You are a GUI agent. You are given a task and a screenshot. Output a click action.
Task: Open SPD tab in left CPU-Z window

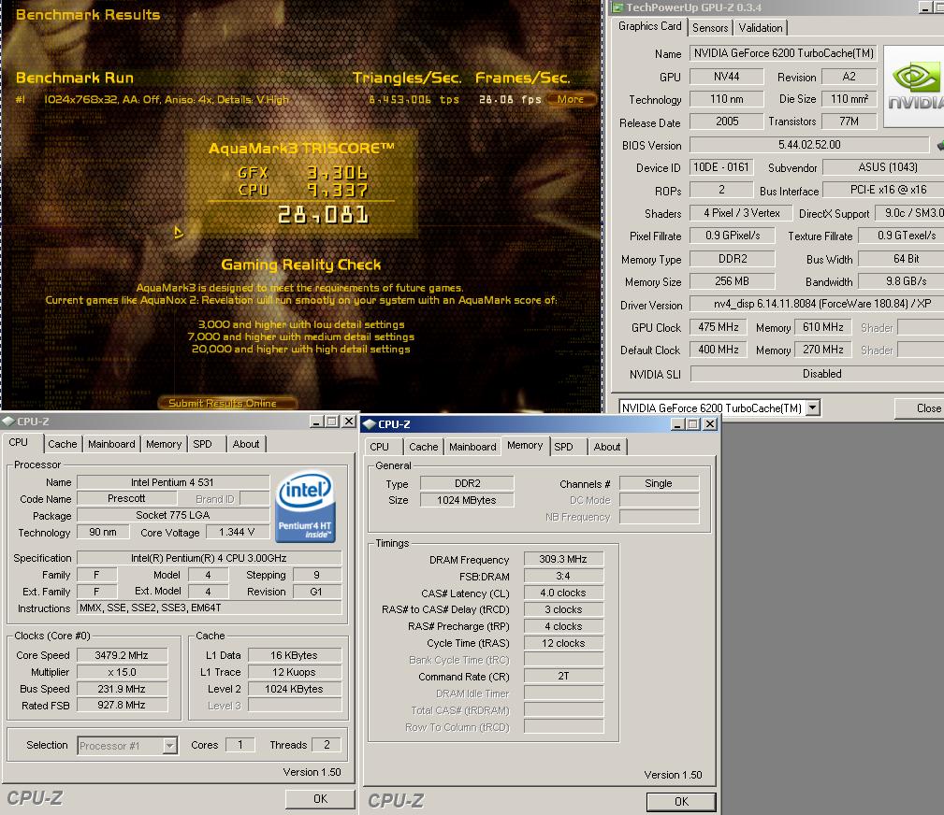[x=202, y=444]
